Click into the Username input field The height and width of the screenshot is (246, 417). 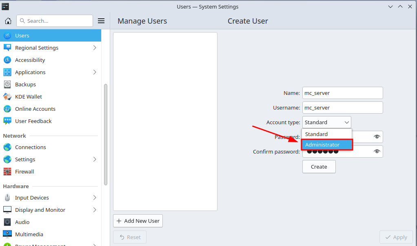pyautogui.click(x=342, y=108)
